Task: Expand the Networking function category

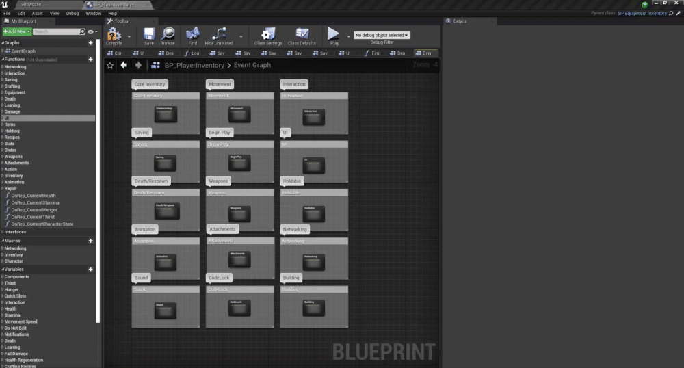Action: pos(2,67)
